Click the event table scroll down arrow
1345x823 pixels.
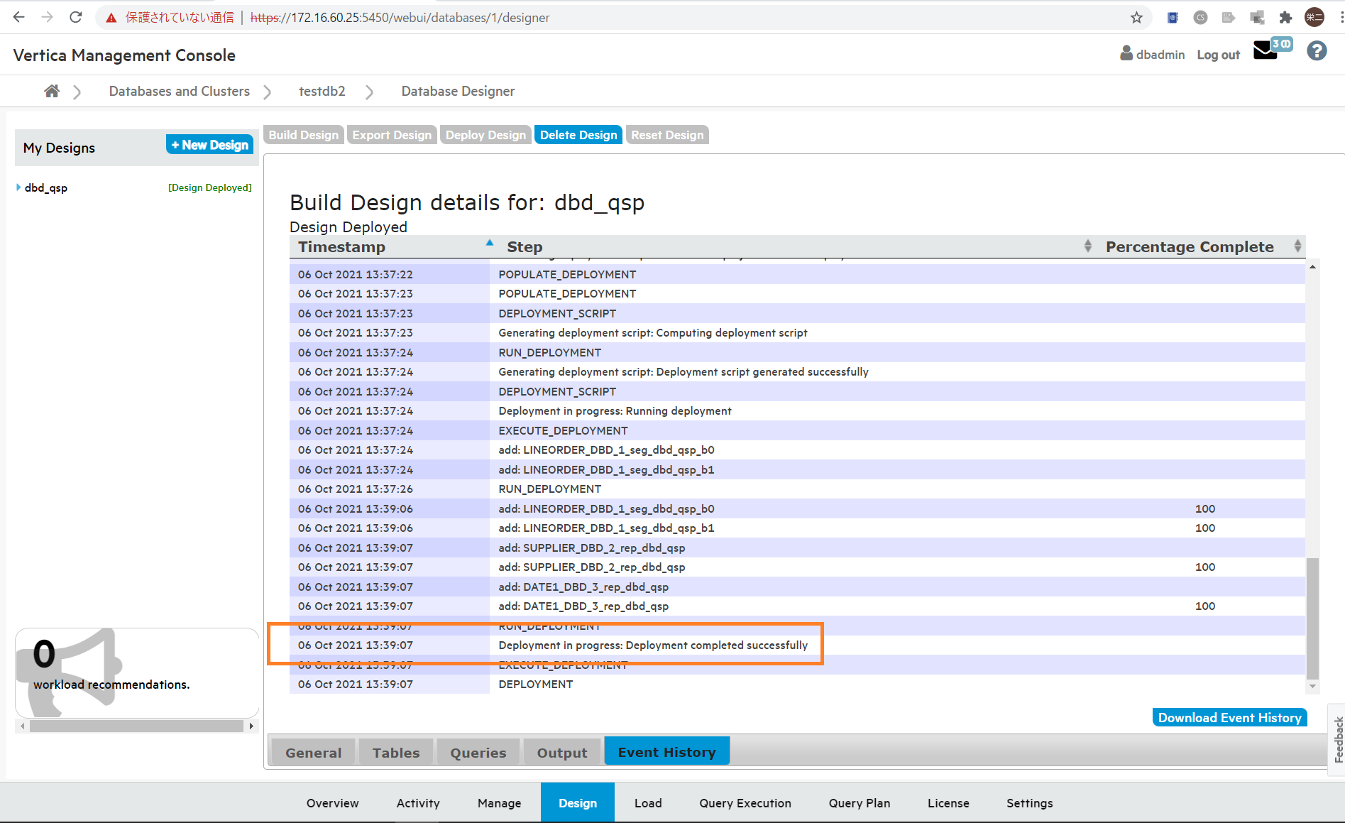point(1312,686)
